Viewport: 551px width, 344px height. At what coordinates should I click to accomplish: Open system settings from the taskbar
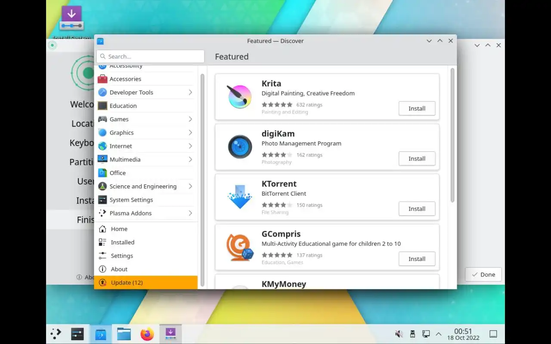77,334
